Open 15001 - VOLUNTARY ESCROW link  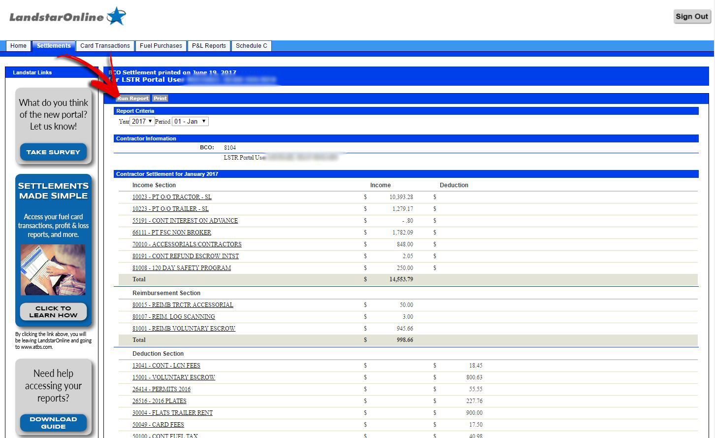coord(174,377)
